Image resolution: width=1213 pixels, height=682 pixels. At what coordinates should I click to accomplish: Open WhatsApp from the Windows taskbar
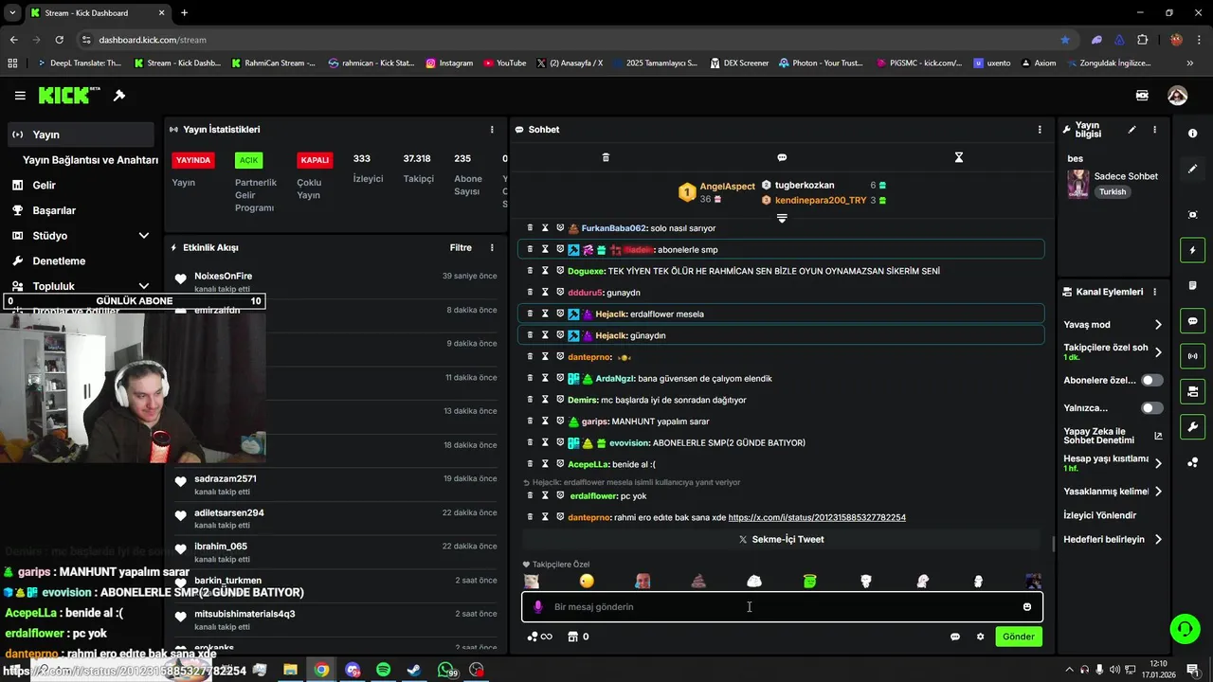[x=446, y=670]
